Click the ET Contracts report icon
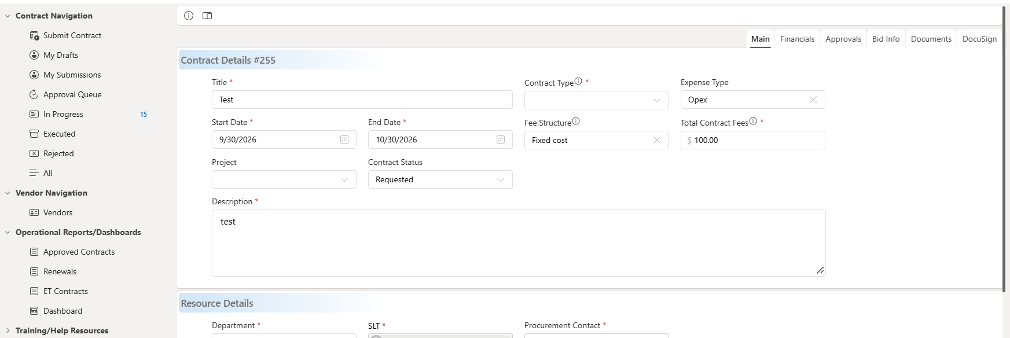1010x338 pixels. pos(34,291)
